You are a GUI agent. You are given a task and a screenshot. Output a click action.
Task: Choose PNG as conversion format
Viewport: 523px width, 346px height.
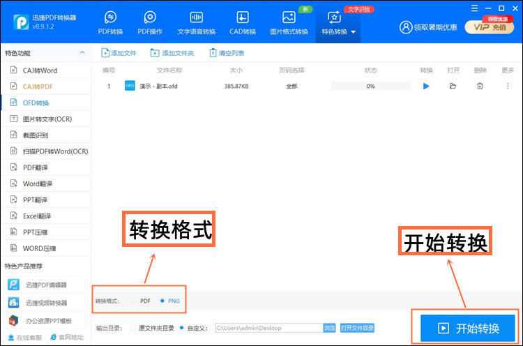(x=169, y=301)
